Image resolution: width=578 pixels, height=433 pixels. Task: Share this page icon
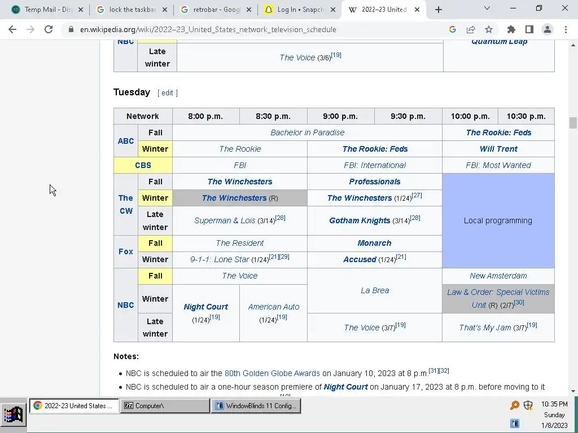pyautogui.click(x=471, y=29)
